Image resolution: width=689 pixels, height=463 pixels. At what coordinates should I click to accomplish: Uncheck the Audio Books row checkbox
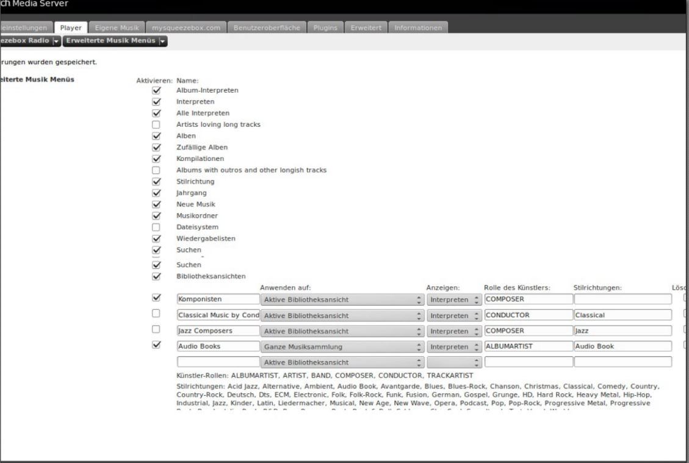[156, 345]
